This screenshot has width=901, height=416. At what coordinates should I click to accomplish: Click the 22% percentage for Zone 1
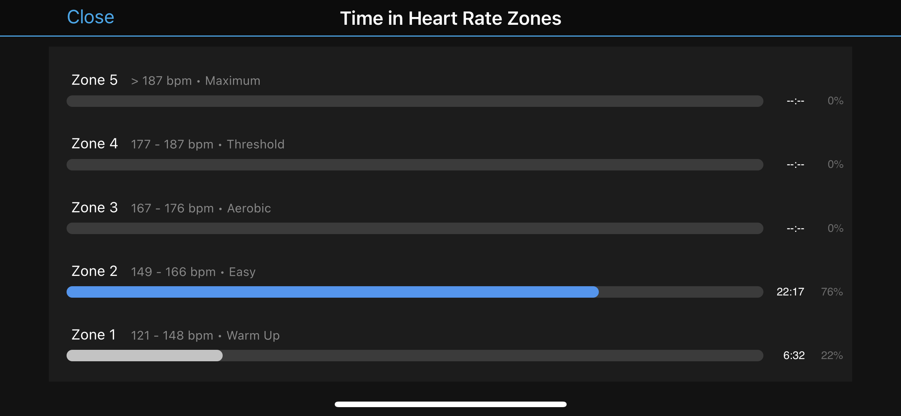pyautogui.click(x=832, y=355)
